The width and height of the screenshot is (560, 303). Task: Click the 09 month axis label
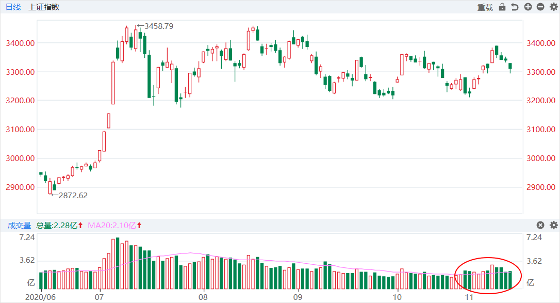(297, 297)
